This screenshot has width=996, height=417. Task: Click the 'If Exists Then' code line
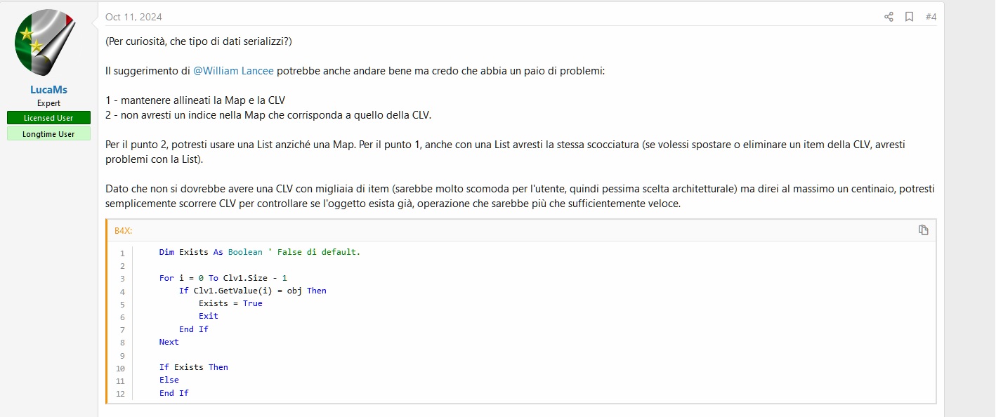(x=193, y=367)
